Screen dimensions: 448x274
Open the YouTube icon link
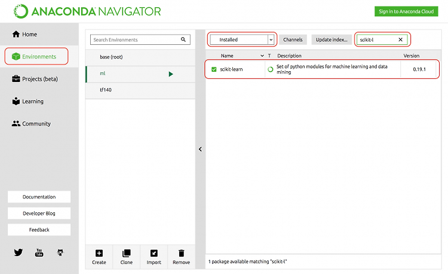[x=39, y=252]
